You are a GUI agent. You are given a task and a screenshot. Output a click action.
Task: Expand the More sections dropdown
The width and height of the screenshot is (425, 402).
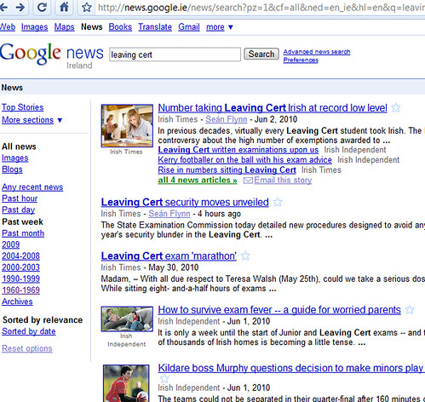point(60,120)
